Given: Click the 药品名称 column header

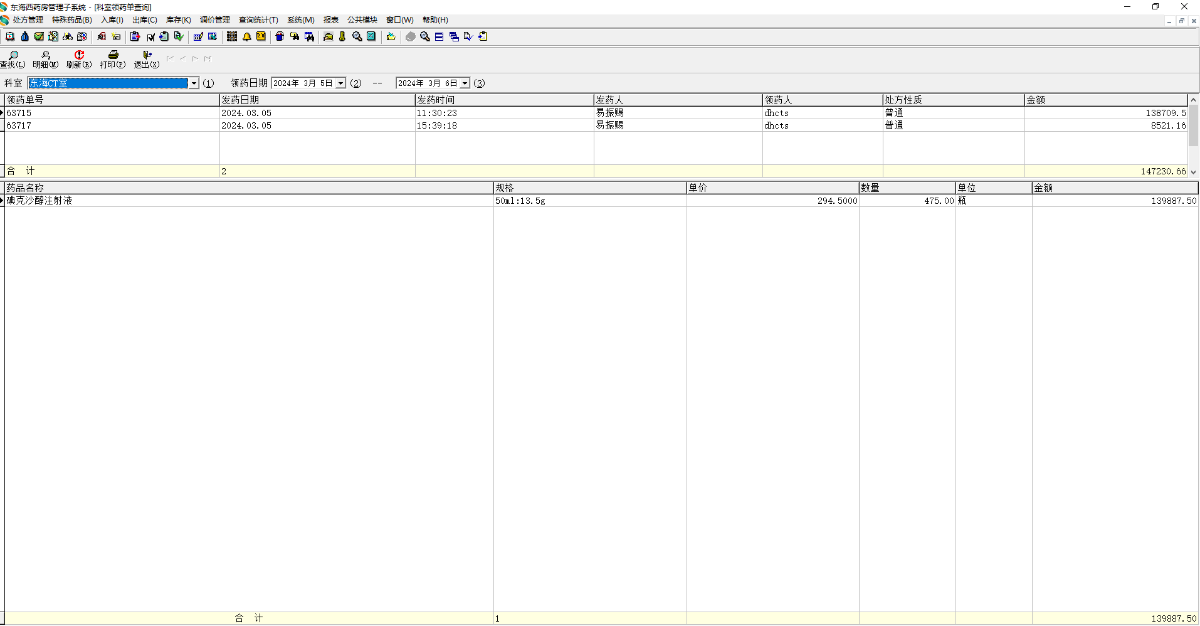Looking at the screenshot, I should 249,188.
